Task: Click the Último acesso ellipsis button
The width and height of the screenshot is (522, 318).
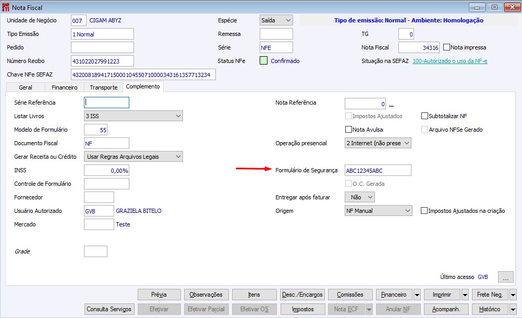Action: pos(506,277)
